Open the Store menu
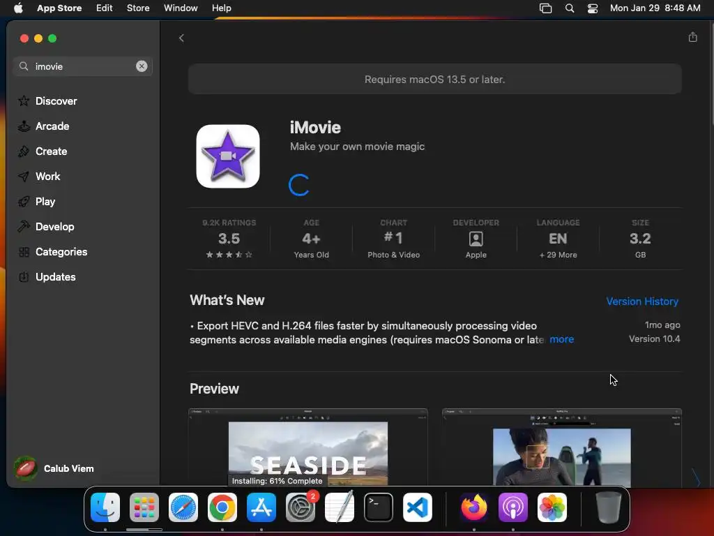 tap(138, 8)
